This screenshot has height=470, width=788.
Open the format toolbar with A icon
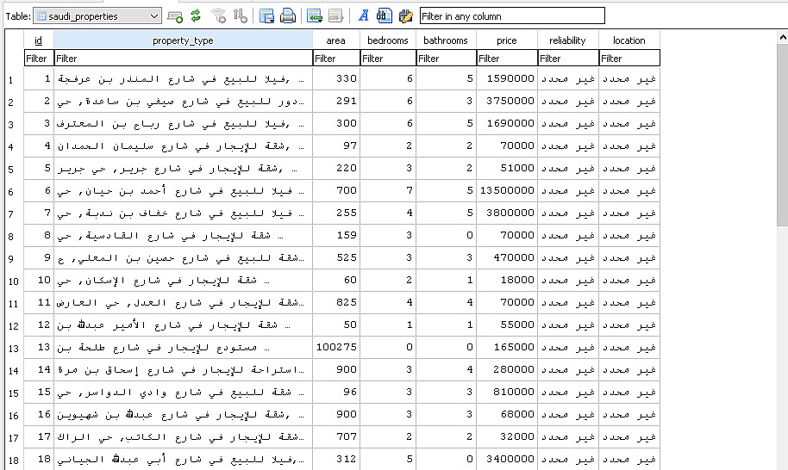363,16
